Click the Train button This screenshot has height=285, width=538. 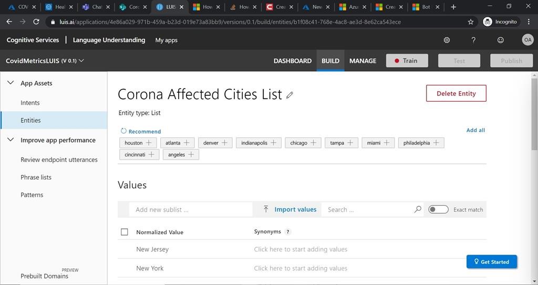(407, 61)
